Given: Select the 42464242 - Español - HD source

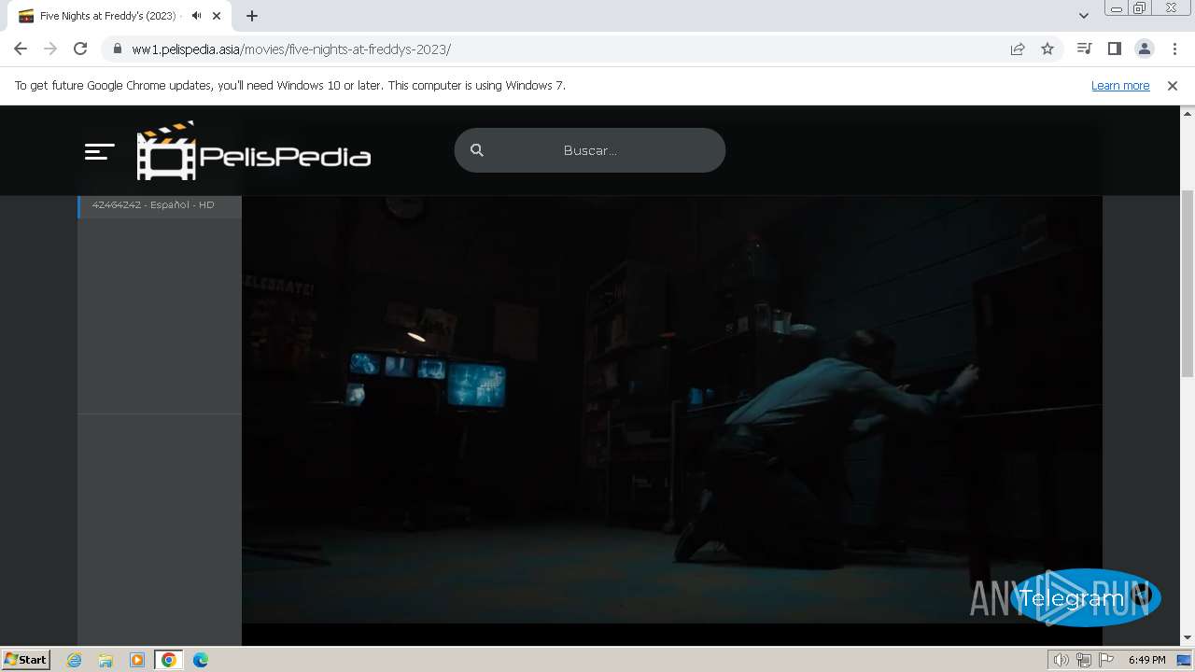Looking at the screenshot, I should pyautogui.click(x=160, y=205).
